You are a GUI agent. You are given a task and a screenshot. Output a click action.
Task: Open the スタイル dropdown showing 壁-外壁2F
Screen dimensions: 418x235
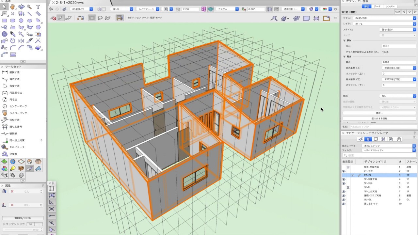(x=398, y=30)
